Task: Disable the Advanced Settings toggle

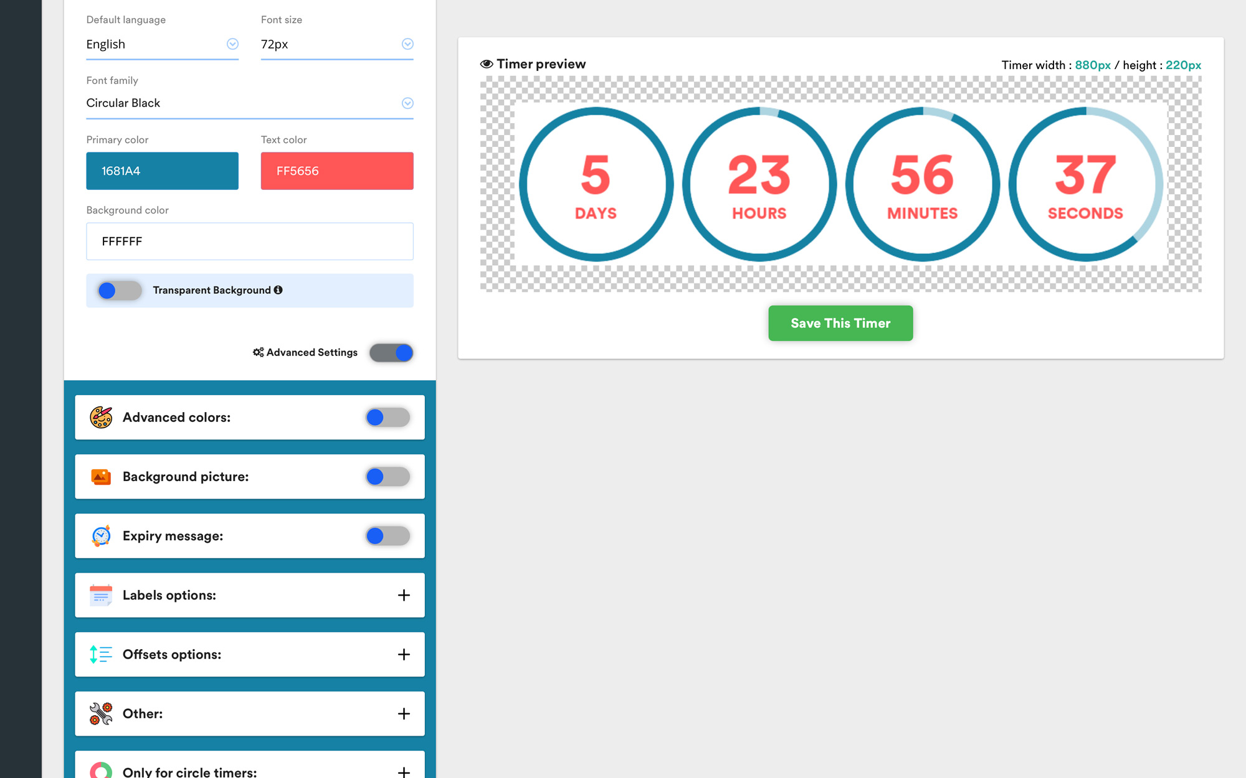Action: click(x=391, y=352)
